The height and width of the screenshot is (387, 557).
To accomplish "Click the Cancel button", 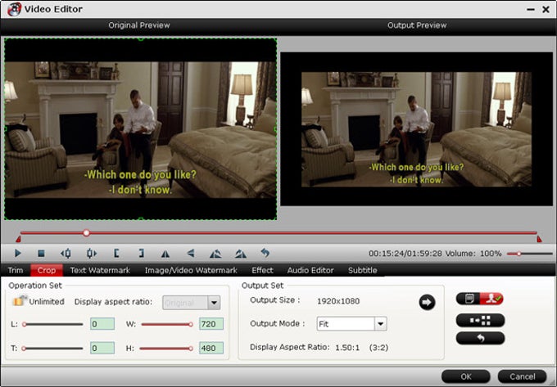I will (x=523, y=376).
